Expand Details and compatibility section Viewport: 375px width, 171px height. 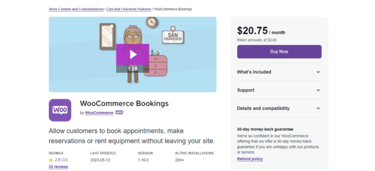click(x=279, y=108)
